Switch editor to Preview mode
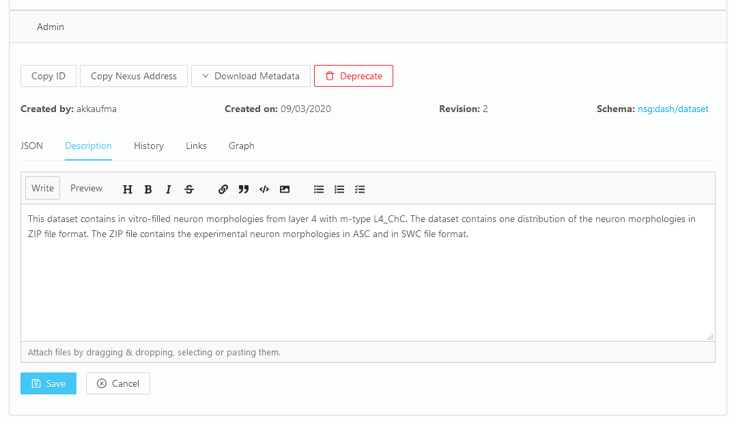The height and width of the screenshot is (423, 734). tap(86, 188)
